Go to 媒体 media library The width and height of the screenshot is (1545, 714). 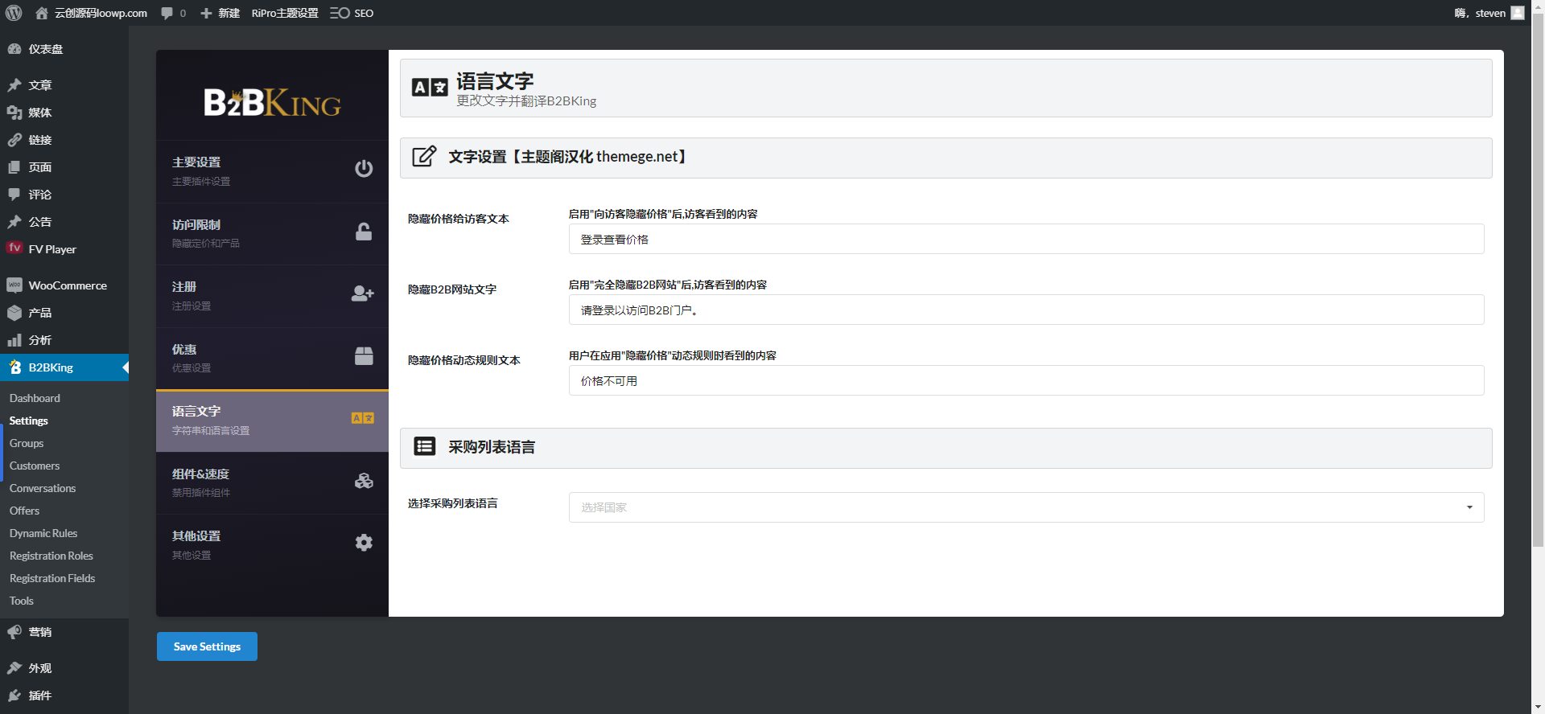(x=64, y=113)
